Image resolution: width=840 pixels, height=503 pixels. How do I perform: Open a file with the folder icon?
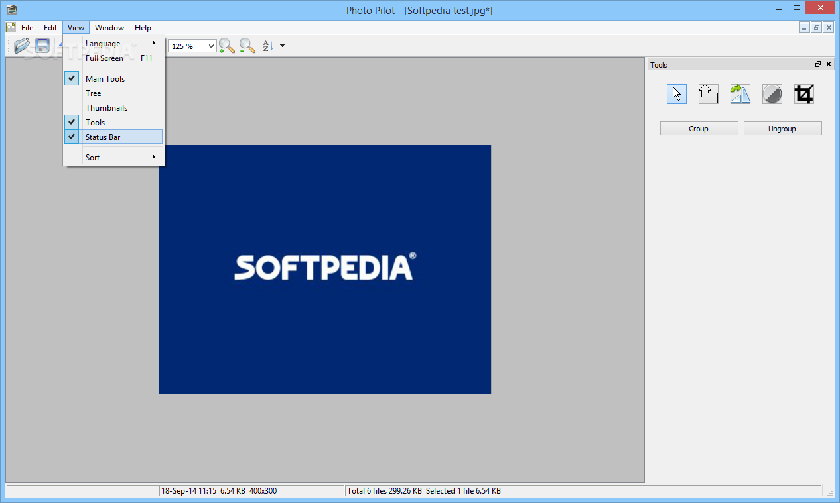tap(23, 46)
